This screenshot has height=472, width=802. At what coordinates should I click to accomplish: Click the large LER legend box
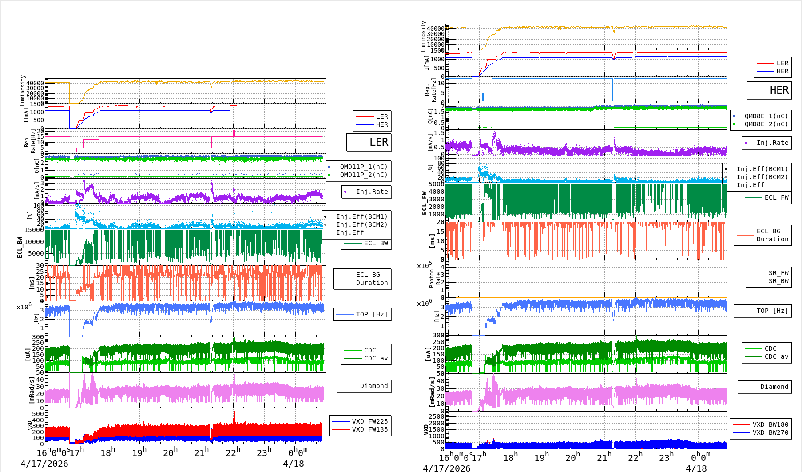coord(369,142)
